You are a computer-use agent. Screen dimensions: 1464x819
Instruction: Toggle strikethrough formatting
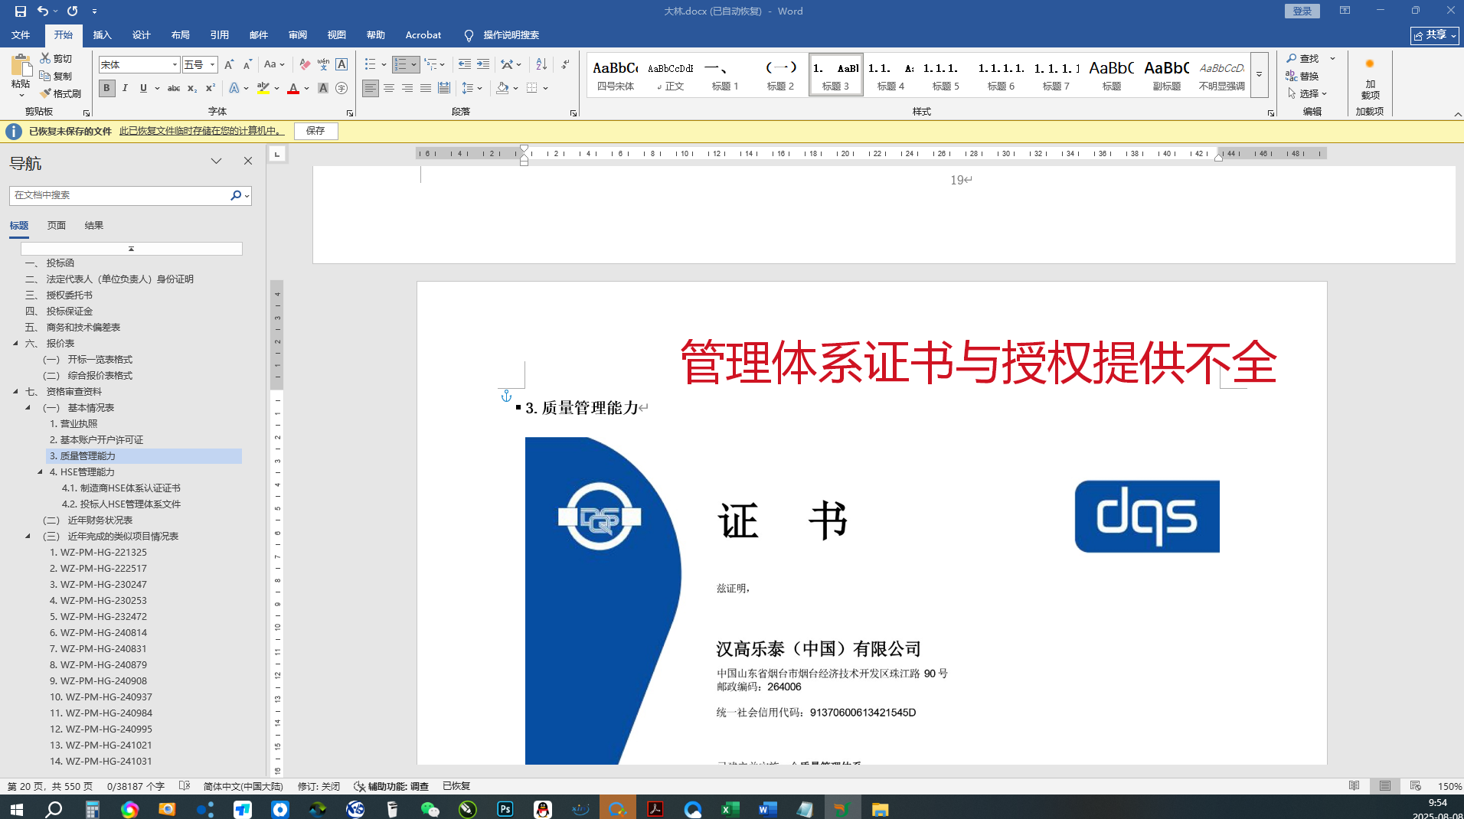[x=174, y=88]
